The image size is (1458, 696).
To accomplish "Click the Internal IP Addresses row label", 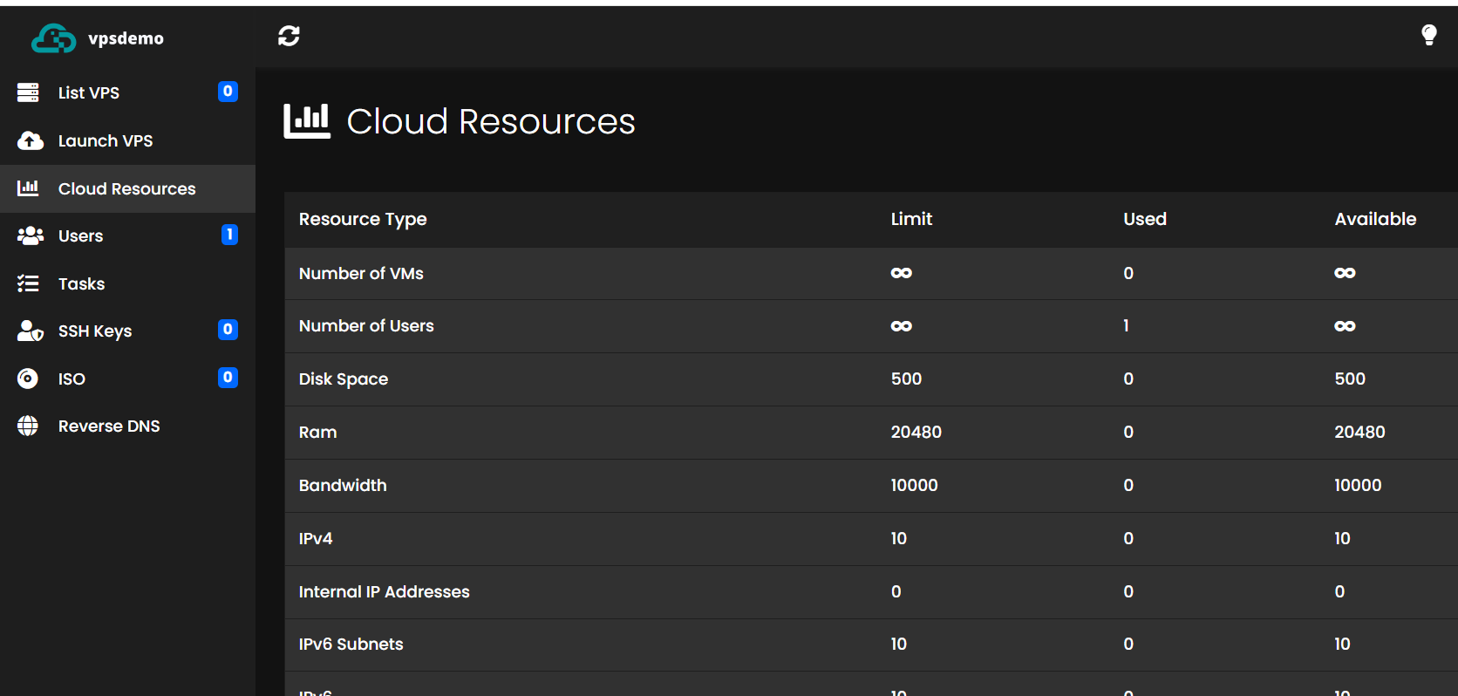I will (x=384, y=591).
